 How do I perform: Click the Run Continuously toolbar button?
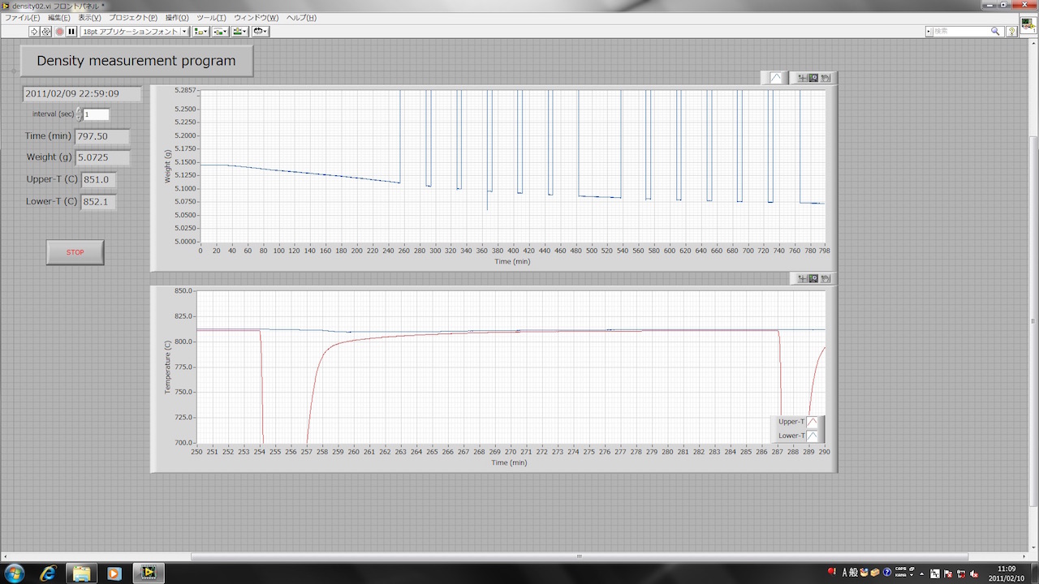(46, 32)
